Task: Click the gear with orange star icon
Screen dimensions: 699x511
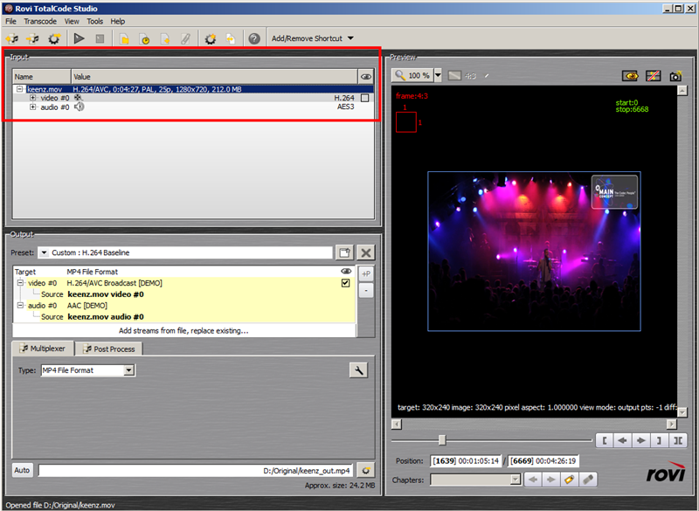Action: [210, 38]
